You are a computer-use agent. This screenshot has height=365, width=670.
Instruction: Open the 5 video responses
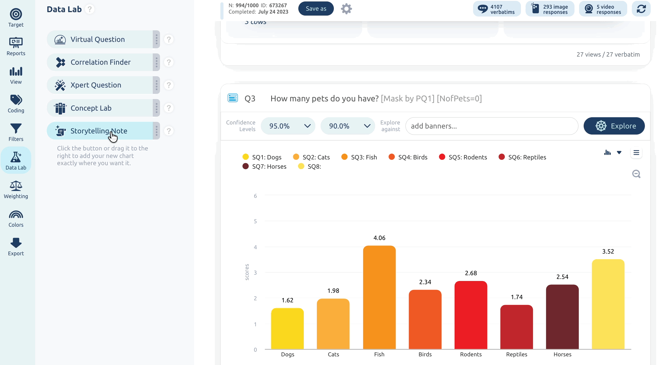coord(603,9)
